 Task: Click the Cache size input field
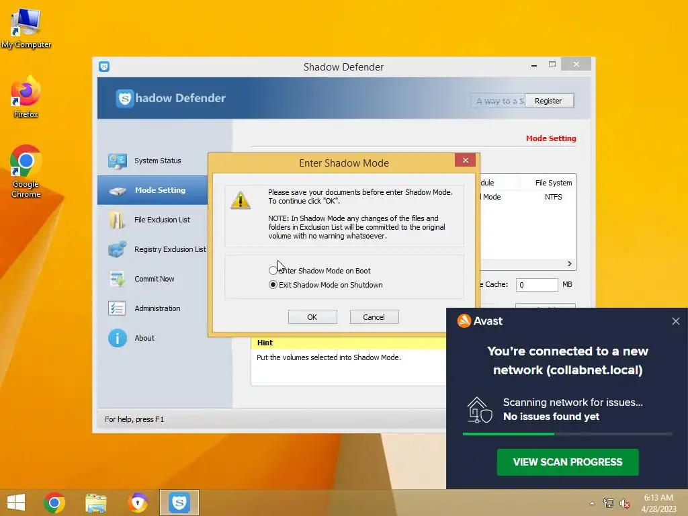537,285
